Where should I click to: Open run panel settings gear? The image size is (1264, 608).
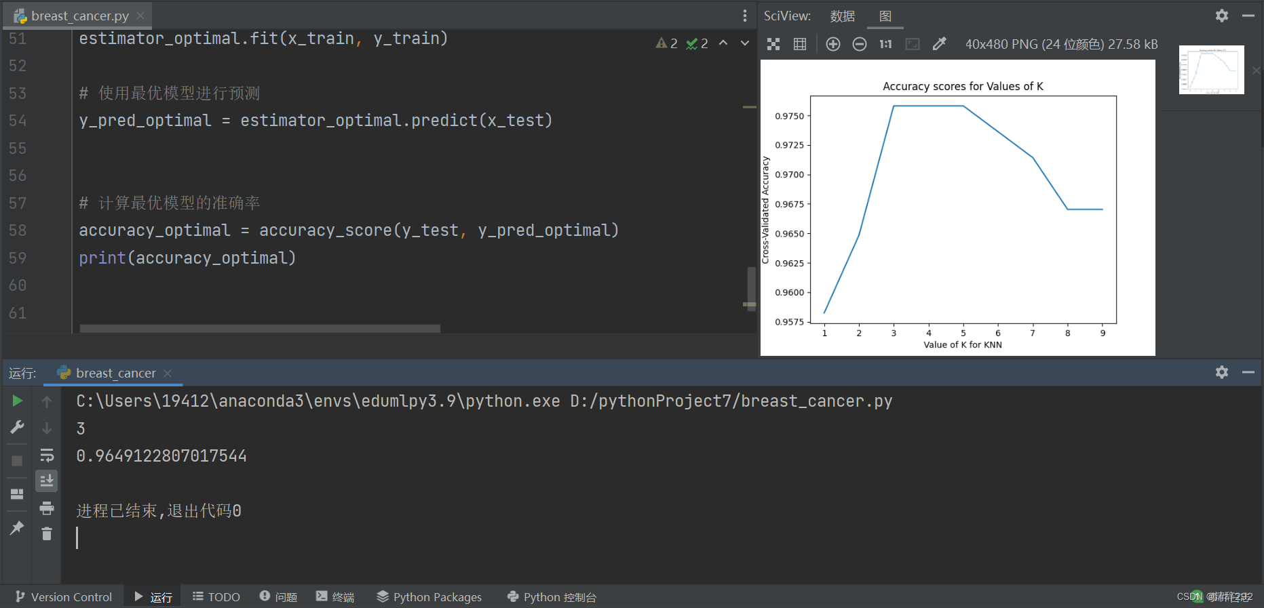(1222, 372)
